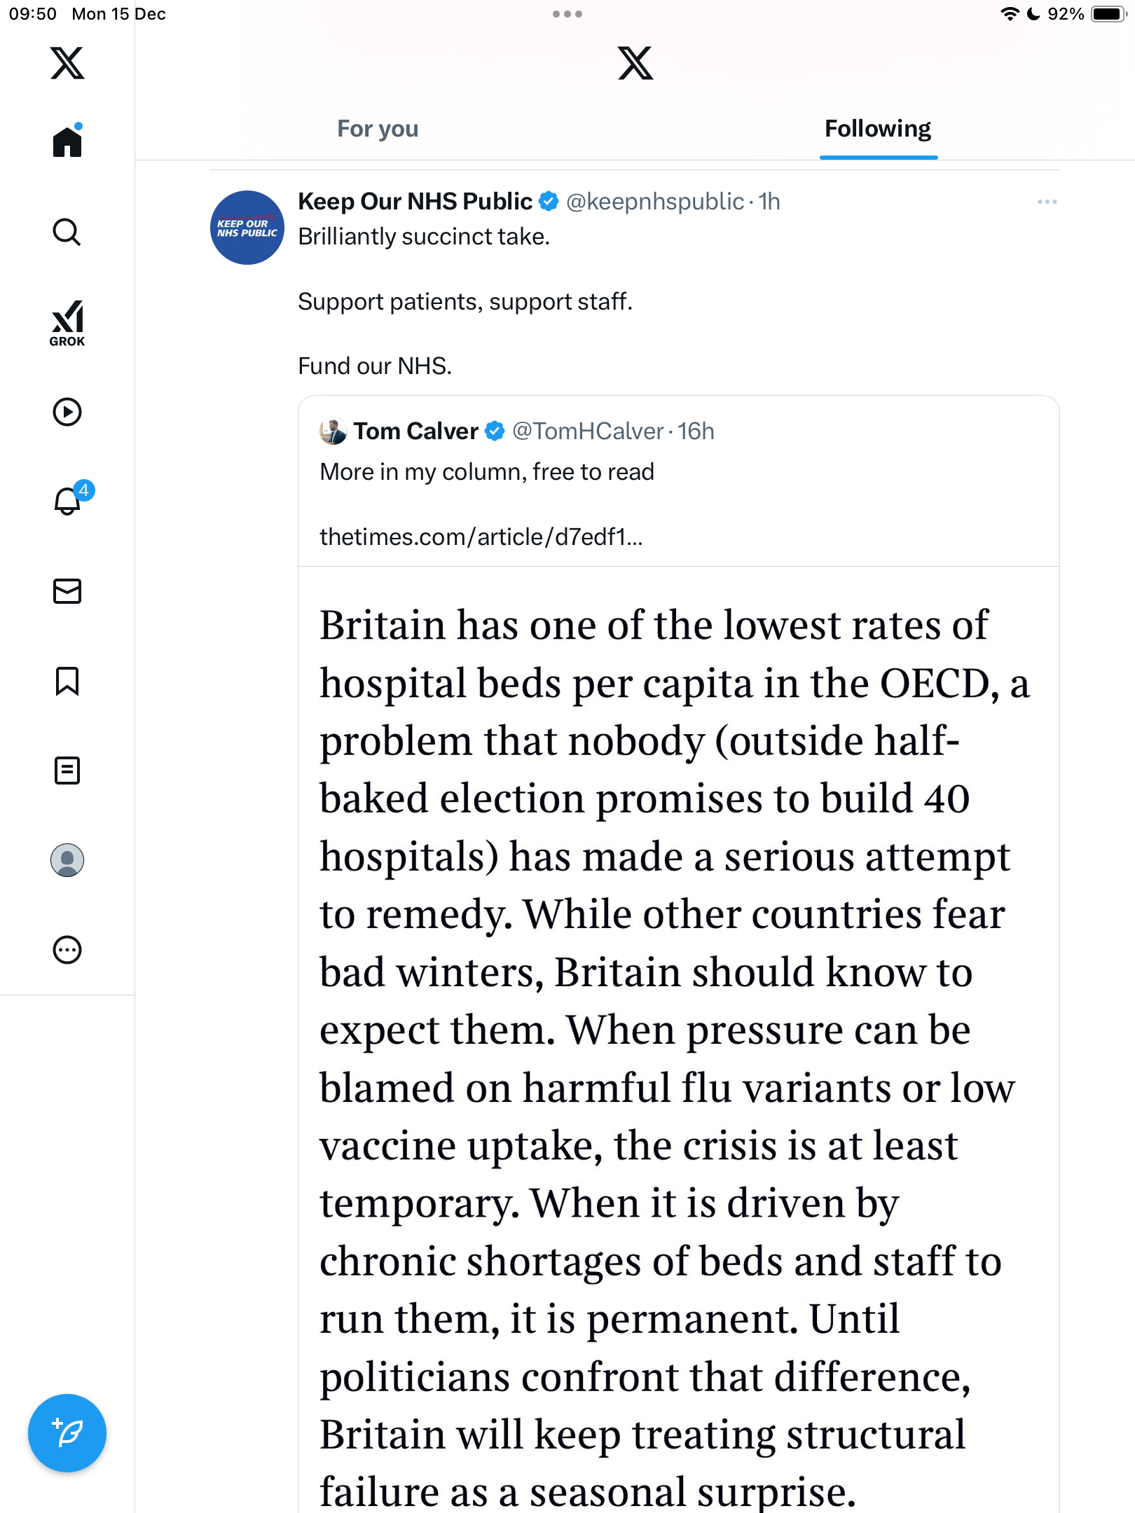The image size is (1135, 1513).
Task: Expand the More circle menu in sidebar
Action: (67, 950)
